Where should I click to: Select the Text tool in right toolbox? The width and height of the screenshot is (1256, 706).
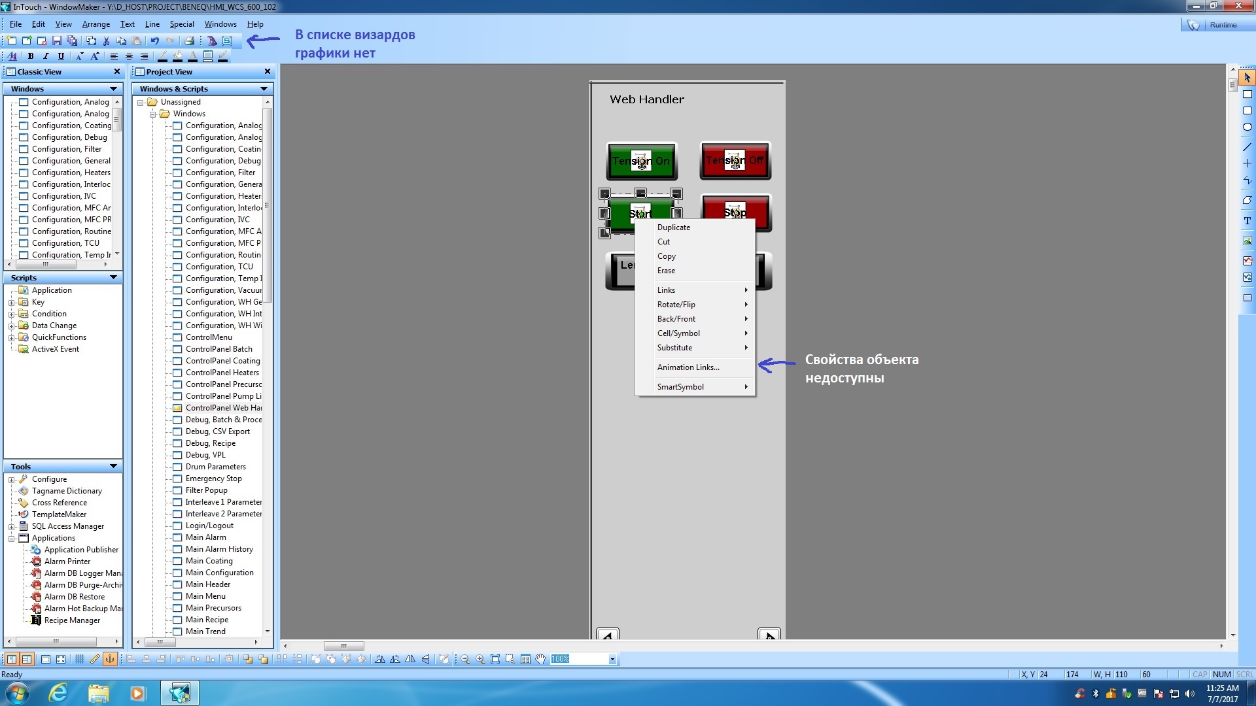(1247, 221)
